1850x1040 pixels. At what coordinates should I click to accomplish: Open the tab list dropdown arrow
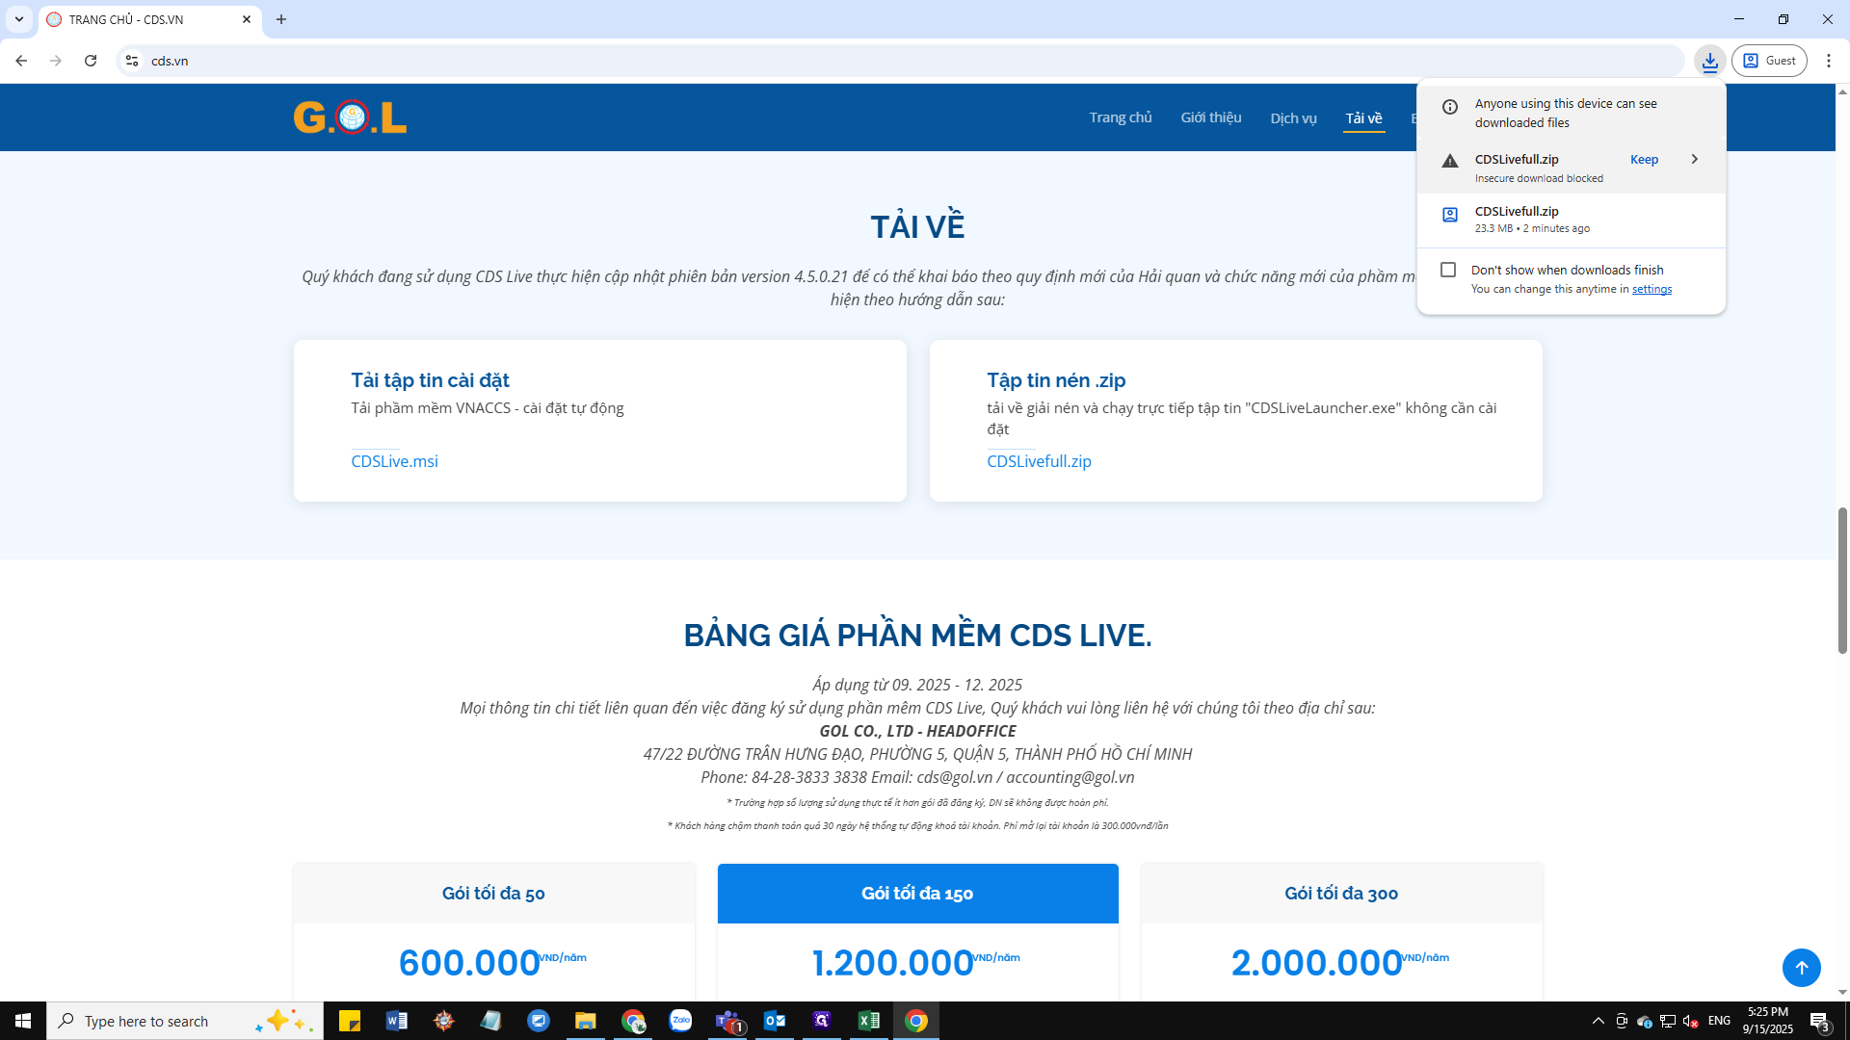pos(18,19)
